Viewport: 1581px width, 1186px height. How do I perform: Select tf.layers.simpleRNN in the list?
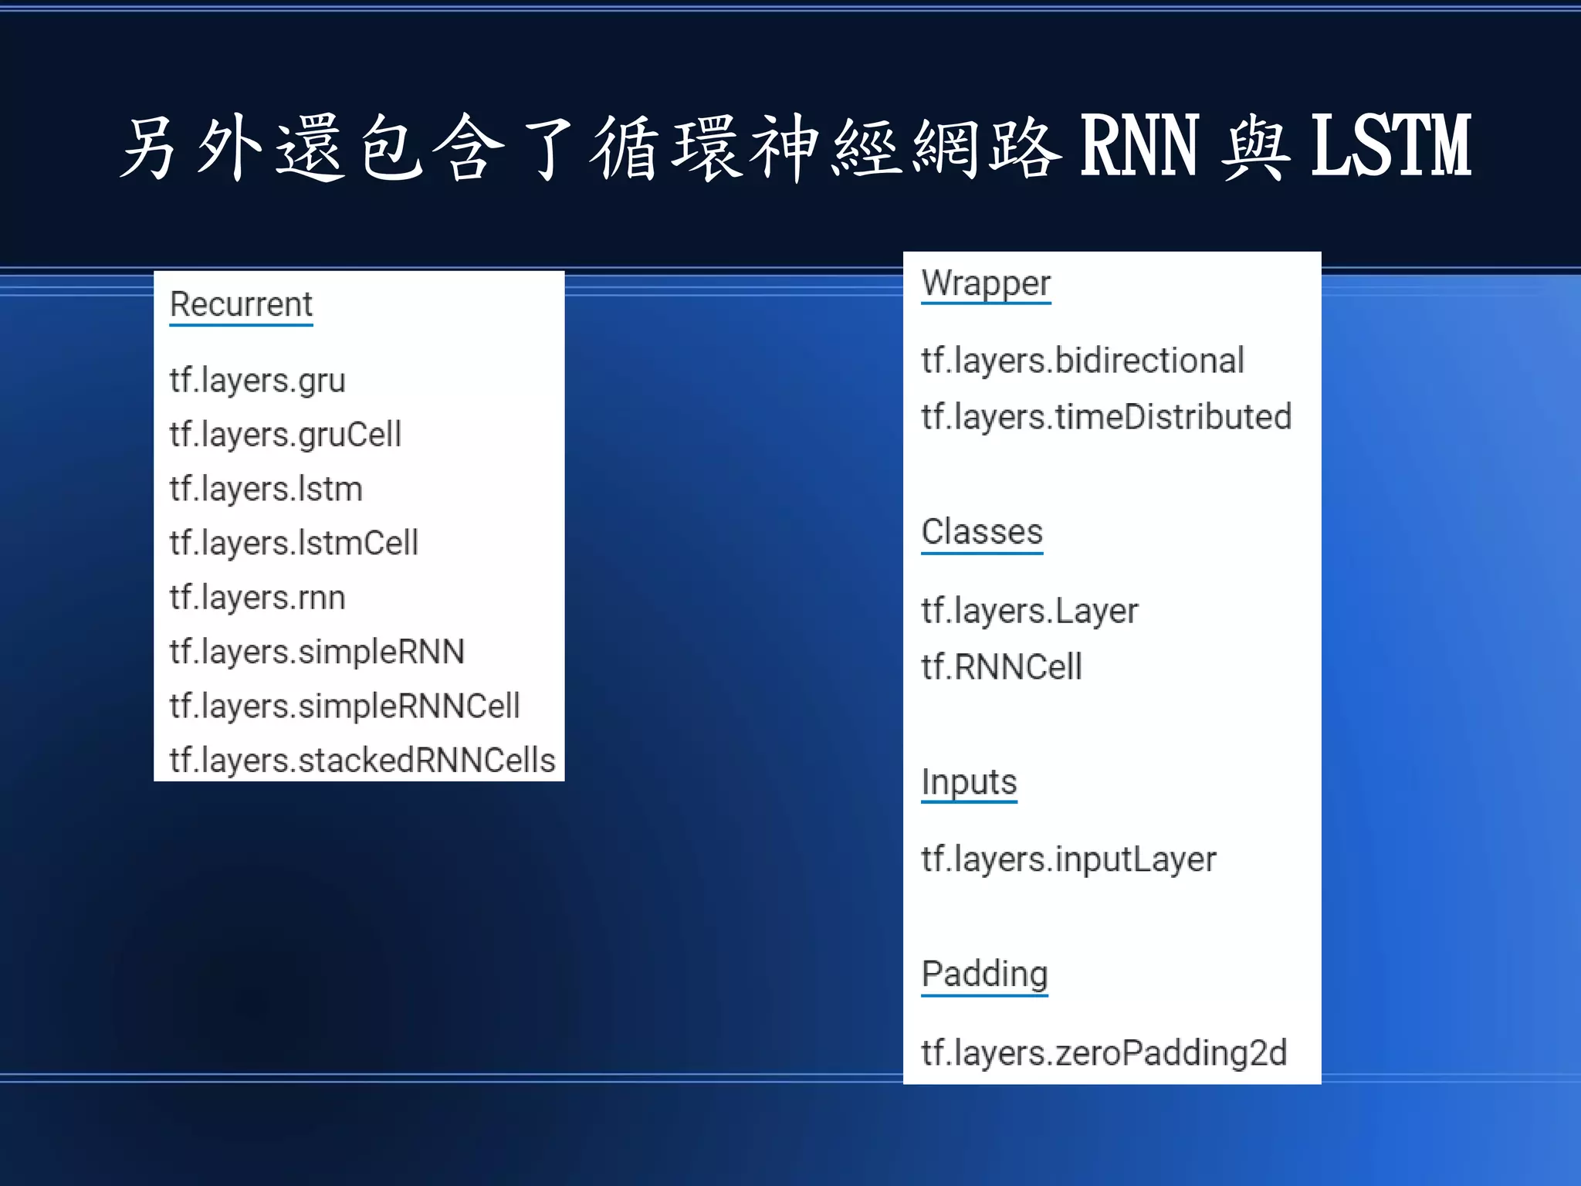[x=317, y=652]
